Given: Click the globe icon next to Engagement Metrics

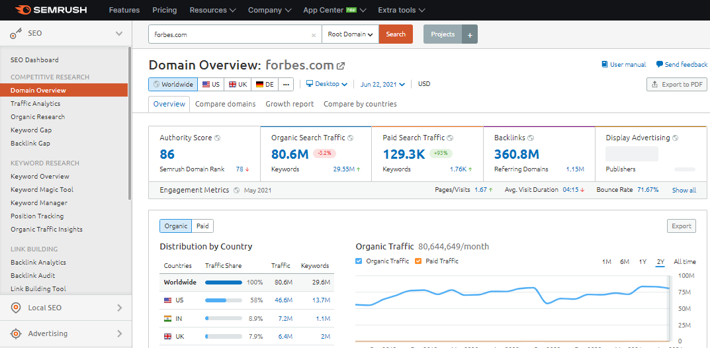Looking at the screenshot, I should tap(236, 190).
